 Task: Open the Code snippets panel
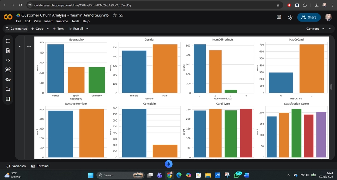8,60
